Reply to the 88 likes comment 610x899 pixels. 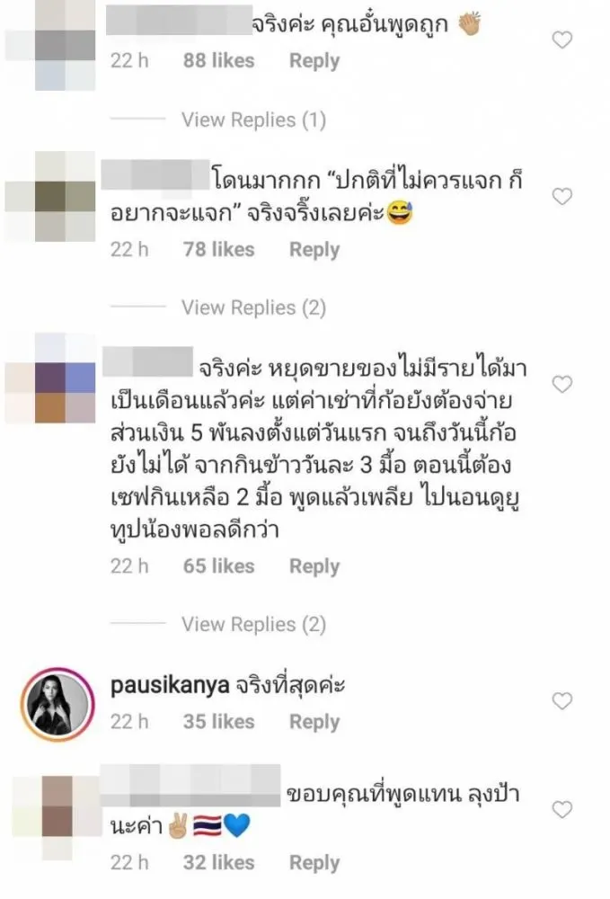click(314, 61)
